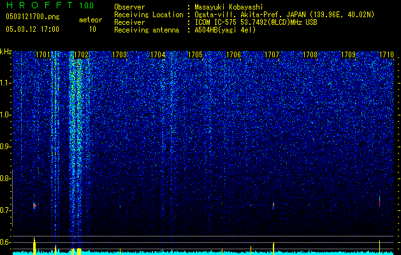This screenshot has width=401, height=255.
Task: Click the Receiving antenna label
Action: [x=147, y=30]
